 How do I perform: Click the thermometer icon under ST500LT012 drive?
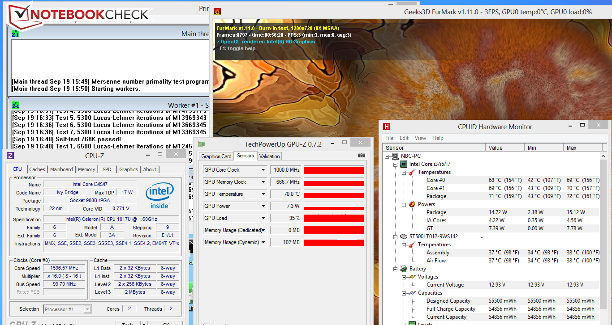[x=412, y=245]
